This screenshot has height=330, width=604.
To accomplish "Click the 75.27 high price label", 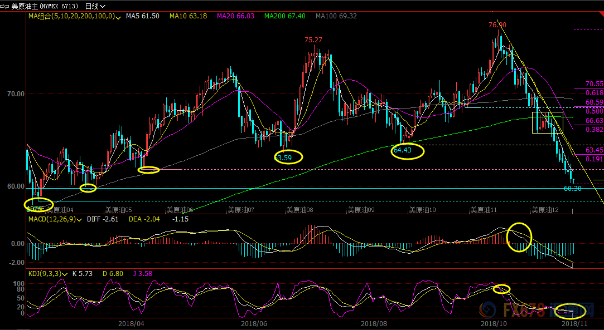I will (x=313, y=40).
